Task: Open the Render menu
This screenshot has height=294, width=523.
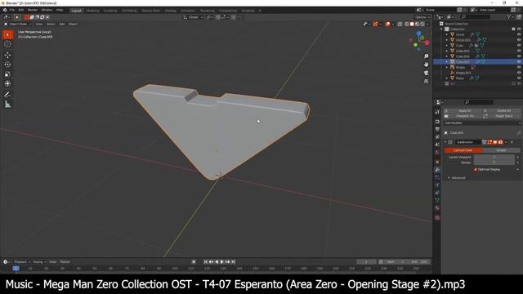Action: (33, 10)
